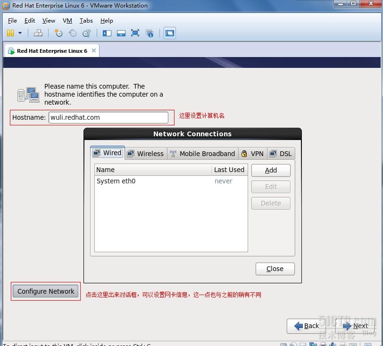Minimize the VMware Workstation window
The image size is (383, 346).
click(341, 4)
